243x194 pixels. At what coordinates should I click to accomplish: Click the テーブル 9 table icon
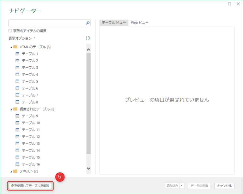click(17, 116)
